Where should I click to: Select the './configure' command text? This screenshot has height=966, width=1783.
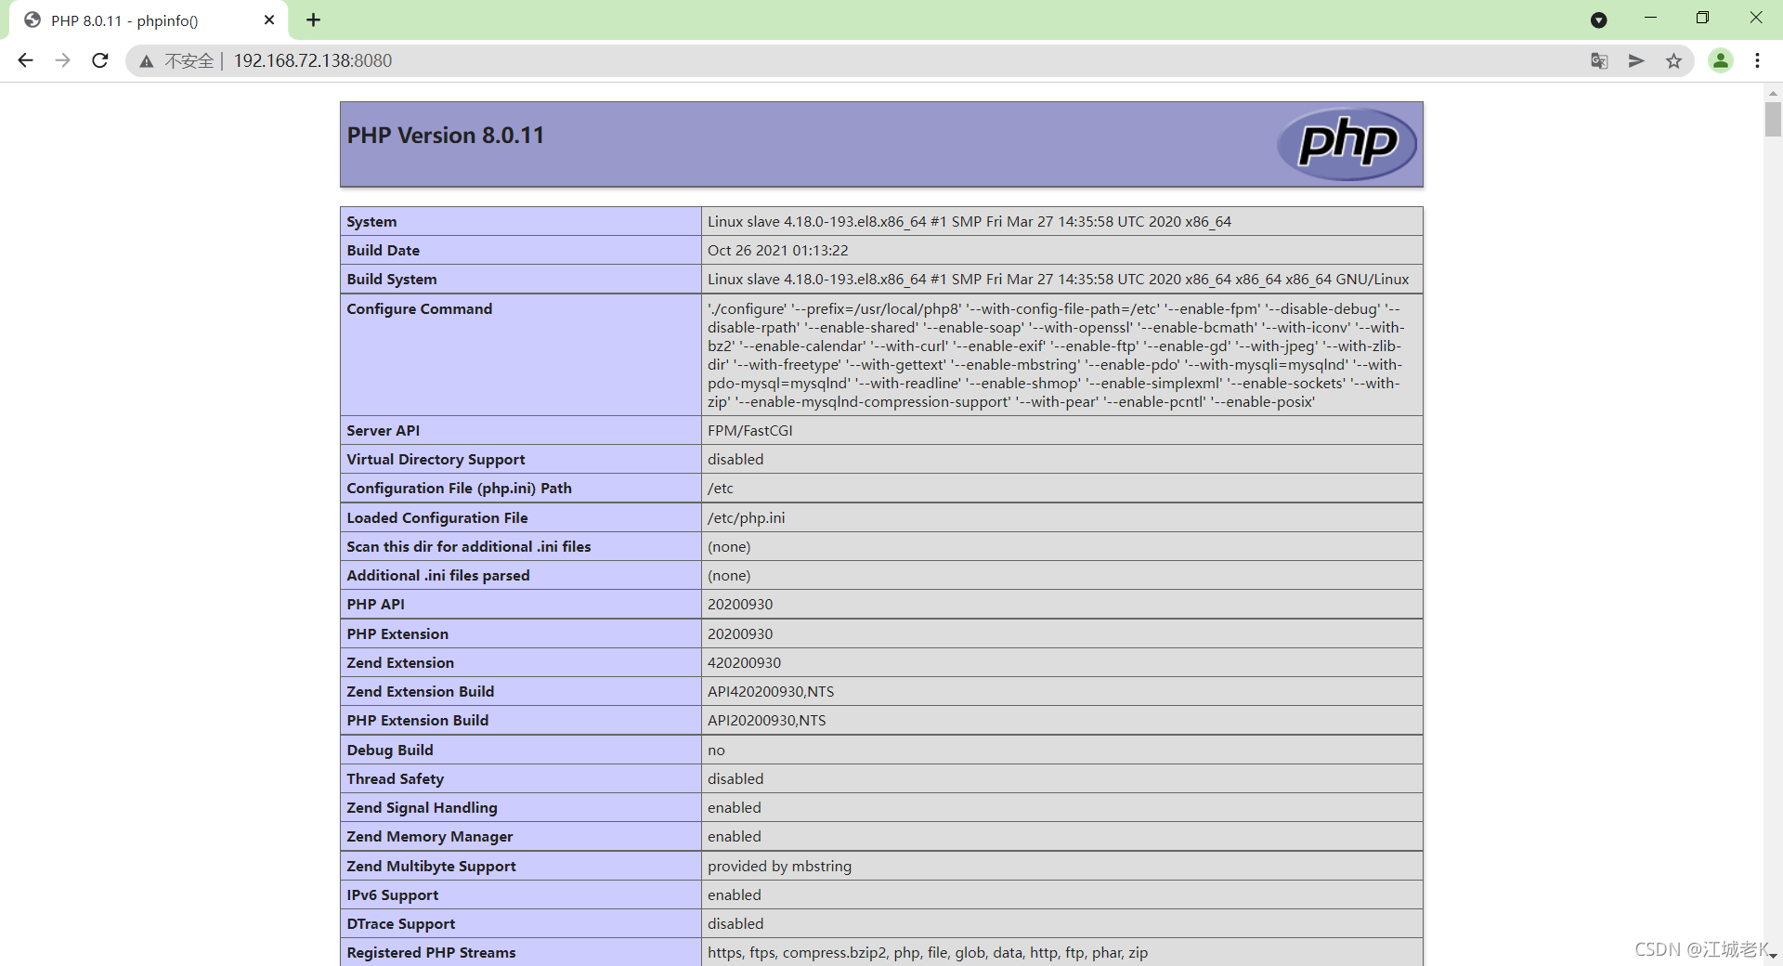point(1056,356)
